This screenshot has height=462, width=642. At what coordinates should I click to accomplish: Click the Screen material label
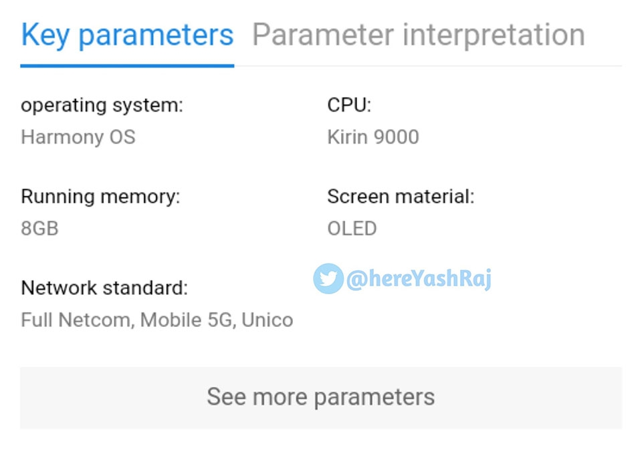(x=401, y=197)
